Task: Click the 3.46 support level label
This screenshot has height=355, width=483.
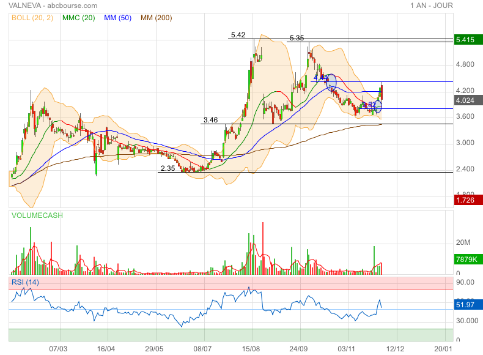Action: (x=210, y=120)
